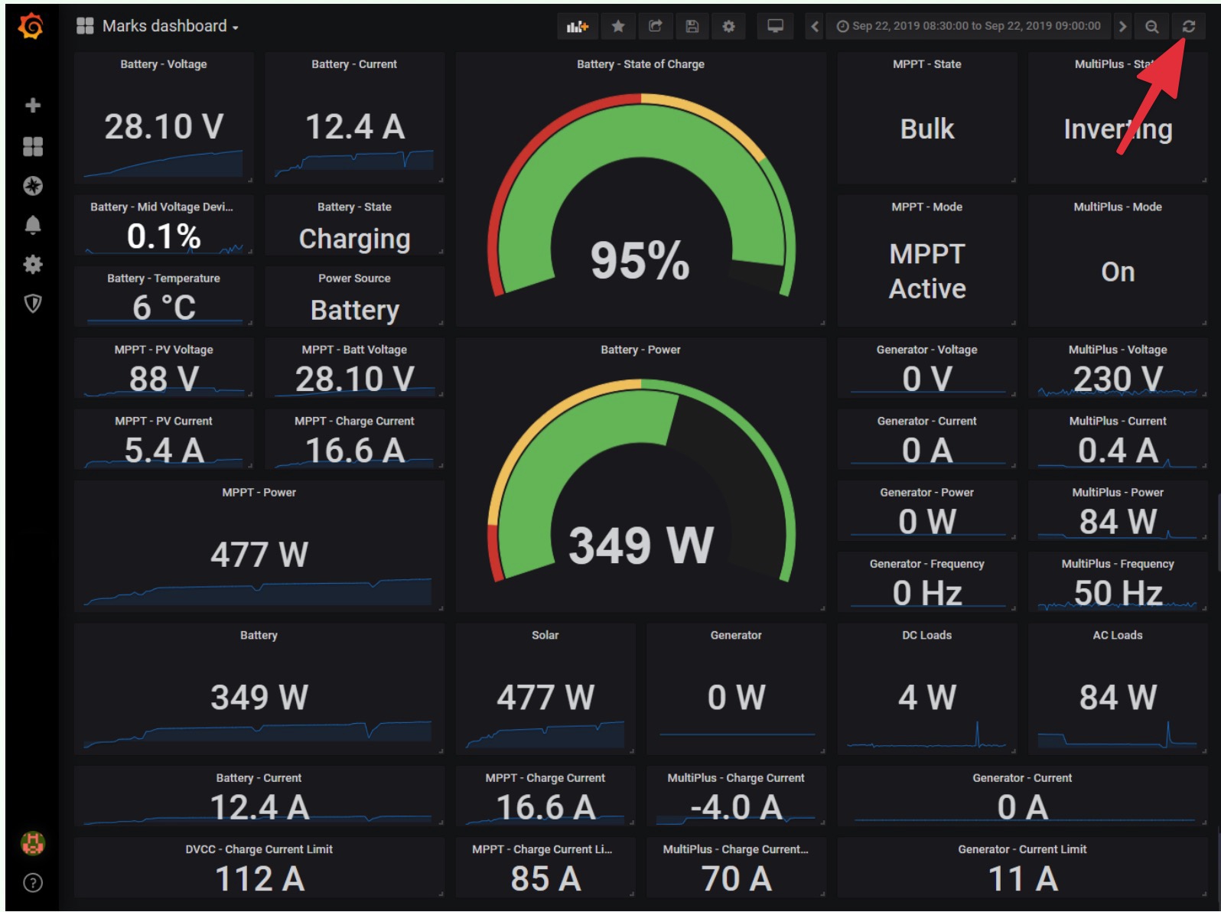The height and width of the screenshot is (912, 1221).
Task: Click the Generator - Voltage panel title
Action: 927,350
